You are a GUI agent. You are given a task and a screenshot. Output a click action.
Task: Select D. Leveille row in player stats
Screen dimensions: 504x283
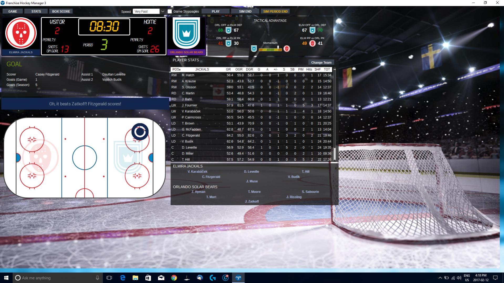[x=251, y=147]
